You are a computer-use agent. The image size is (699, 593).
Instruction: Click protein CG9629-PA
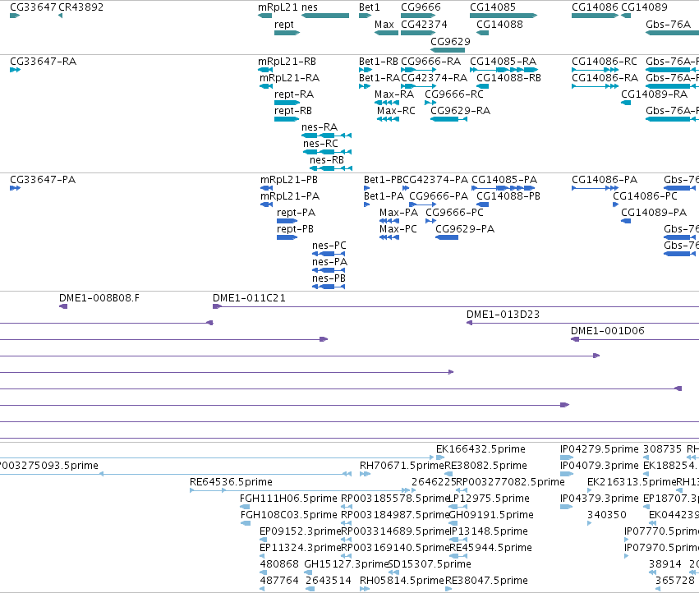point(465,229)
